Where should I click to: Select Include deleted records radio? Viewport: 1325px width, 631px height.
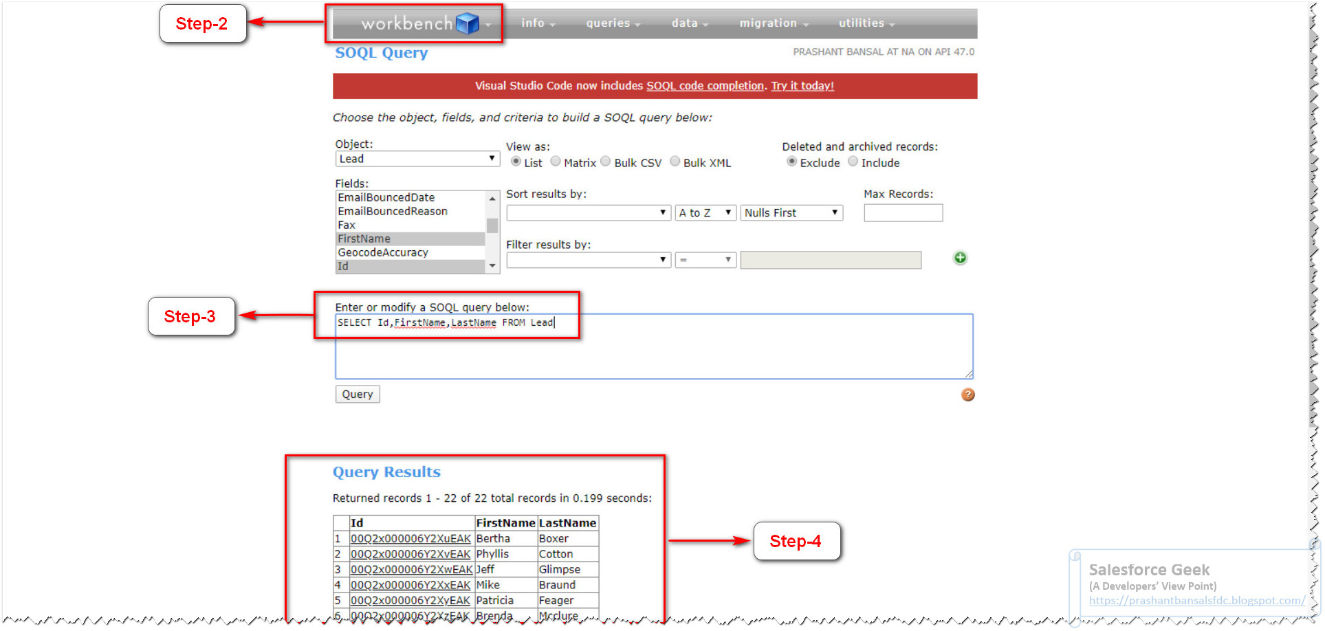tap(853, 162)
